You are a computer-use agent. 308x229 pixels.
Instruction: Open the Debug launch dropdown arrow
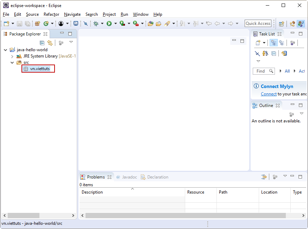102,24
